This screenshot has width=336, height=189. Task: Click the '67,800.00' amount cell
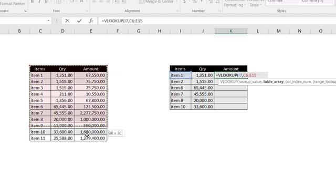click(91, 100)
